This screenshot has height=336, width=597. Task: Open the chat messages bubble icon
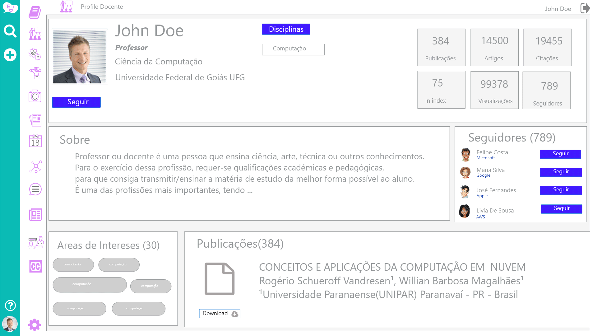pyautogui.click(x=35, y=189)
